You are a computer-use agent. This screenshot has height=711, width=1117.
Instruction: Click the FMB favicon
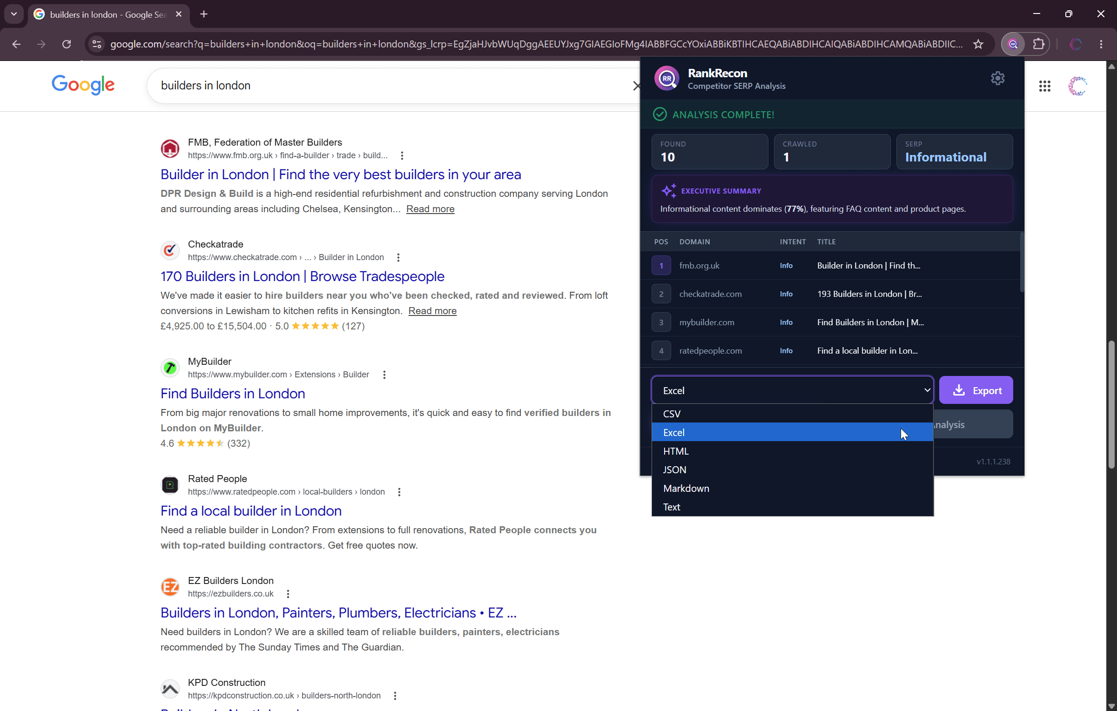coord(170,148)
